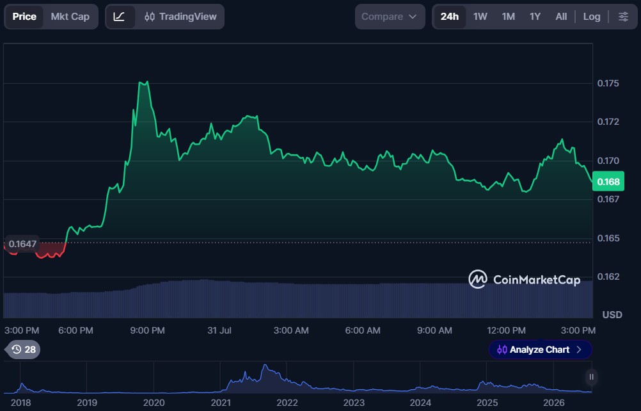This screenshot has height=411, width=641.
Task: Click the 0.172 price axis label
Action: click(x=608, y=122)
